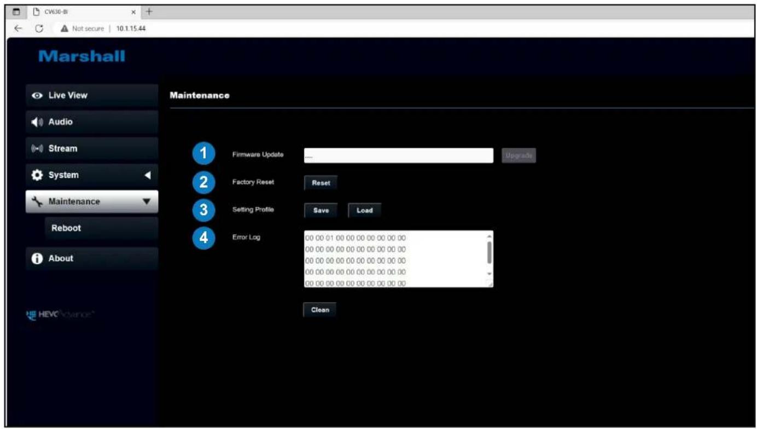
Task: Open a new browser tab
Action: point(148,11)
